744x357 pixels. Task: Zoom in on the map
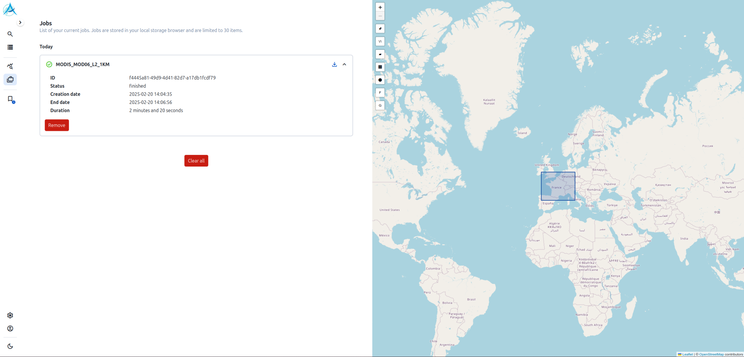pos(380,7)
